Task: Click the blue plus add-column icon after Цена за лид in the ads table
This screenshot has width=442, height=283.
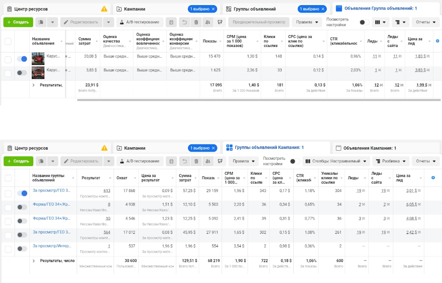Action: click(438, 41)
